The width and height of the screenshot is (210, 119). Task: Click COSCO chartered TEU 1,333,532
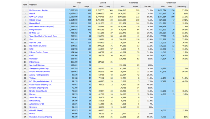pyautogui.click(x=122, y=20)
